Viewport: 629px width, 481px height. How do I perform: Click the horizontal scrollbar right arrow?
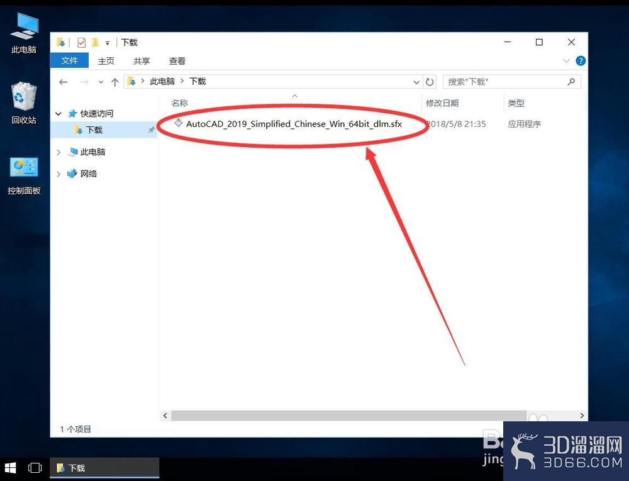582,416
